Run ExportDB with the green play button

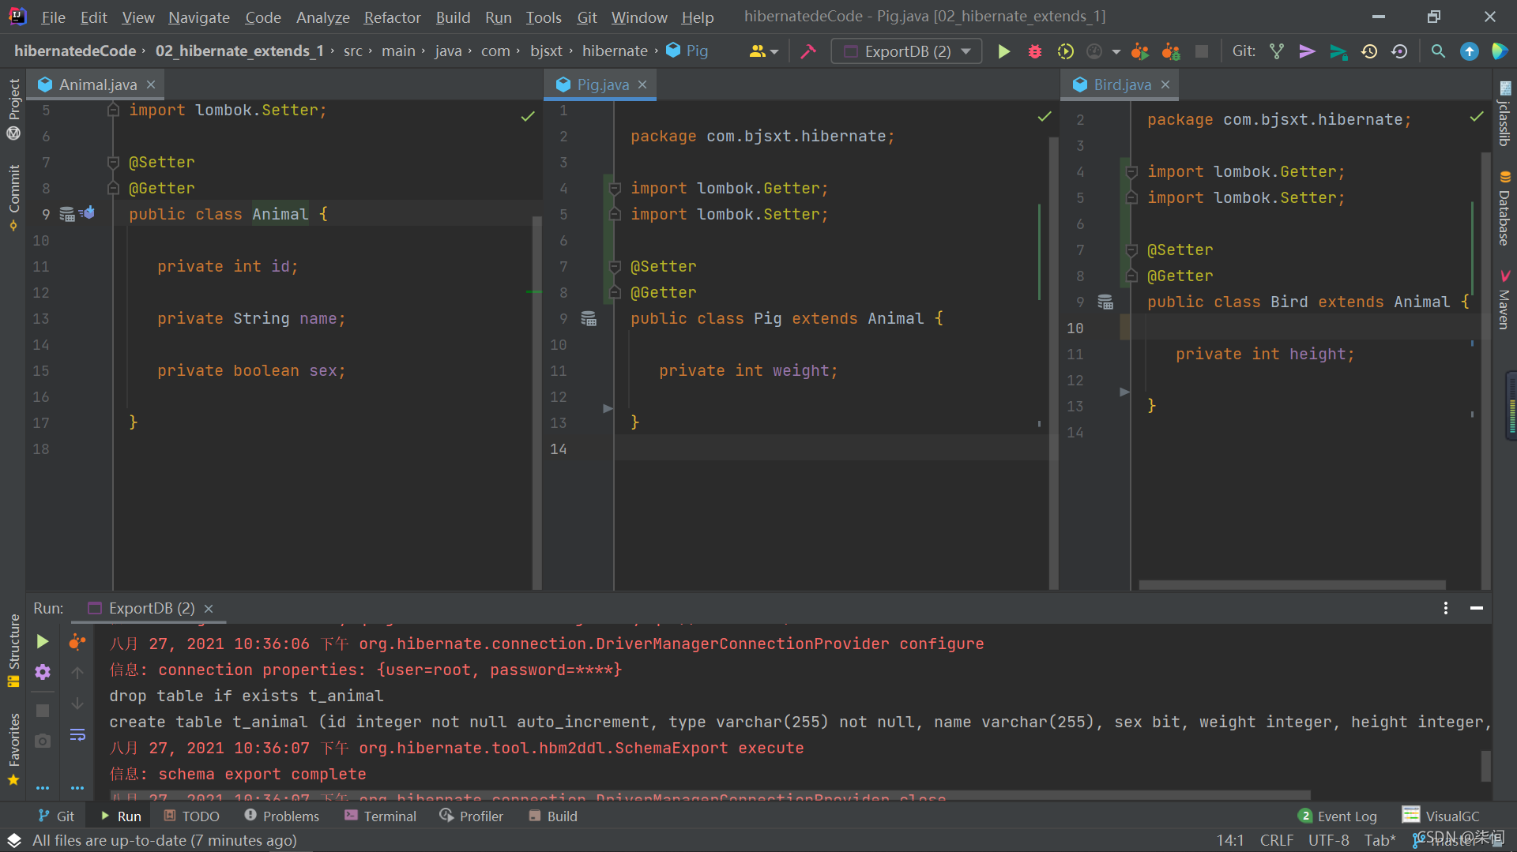pyautogui.click(x=1003, y=51)
